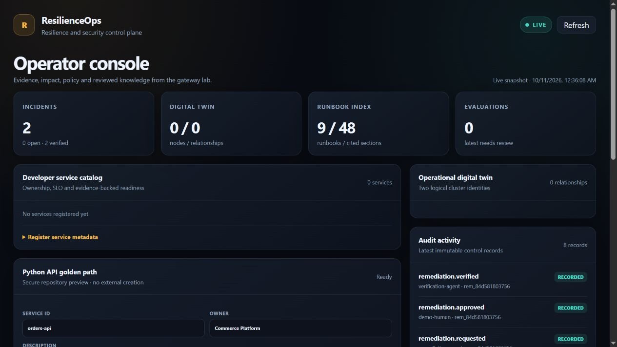Click the LIVE status badge
The width and height of the screenshot is (617, 347).
click(x=536, y=25)
